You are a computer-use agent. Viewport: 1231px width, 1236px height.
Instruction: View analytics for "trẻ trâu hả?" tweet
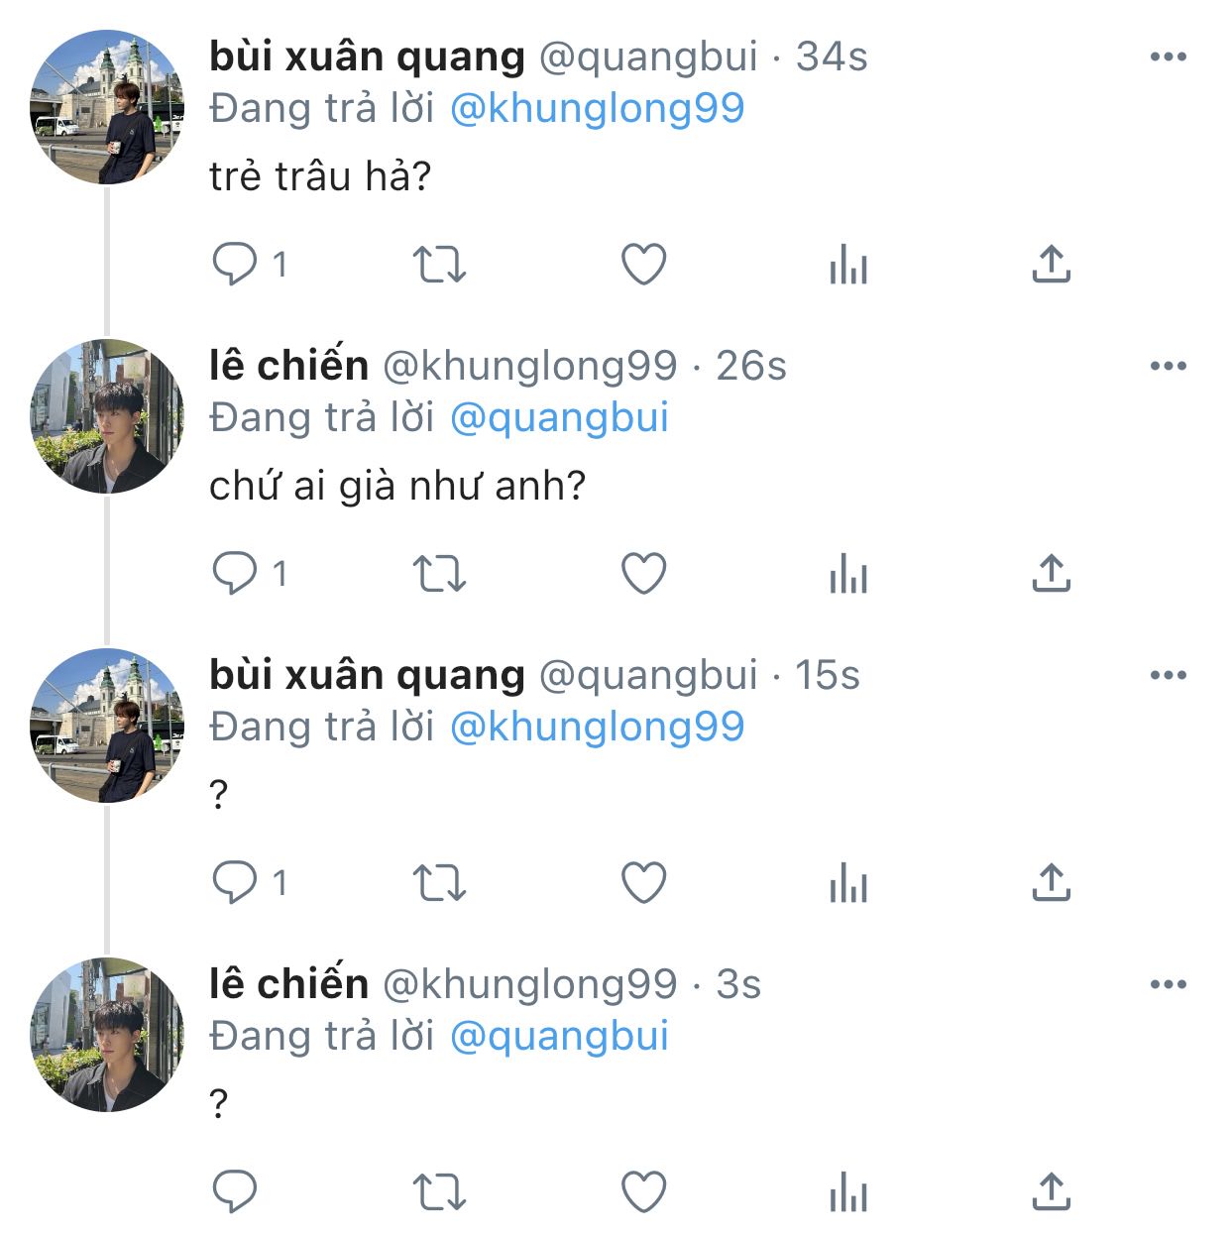848,265
